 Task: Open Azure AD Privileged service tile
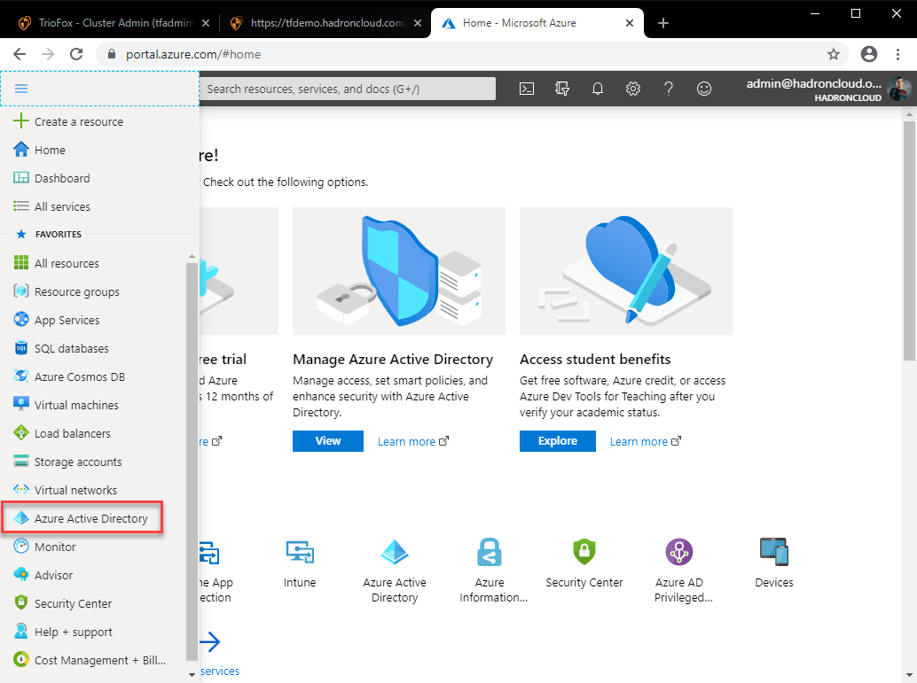tap(682, 570)
